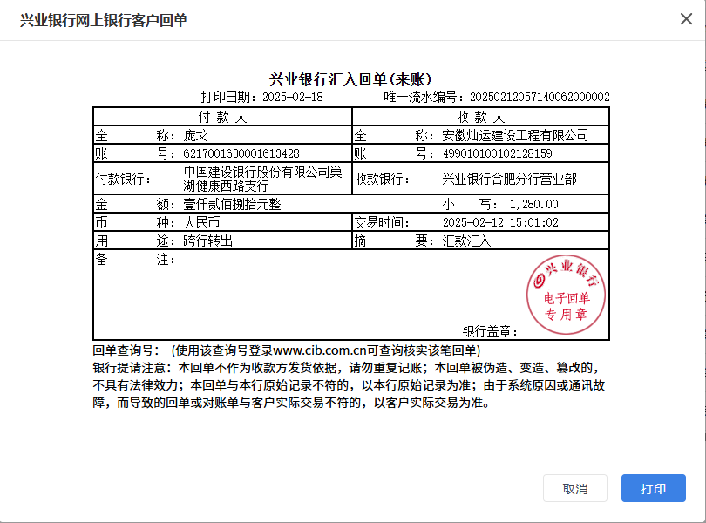Click the dialog title 兴业银行网上银行客户回单
This screenshot has height=523, width=706.
click(x=103, y=20)
